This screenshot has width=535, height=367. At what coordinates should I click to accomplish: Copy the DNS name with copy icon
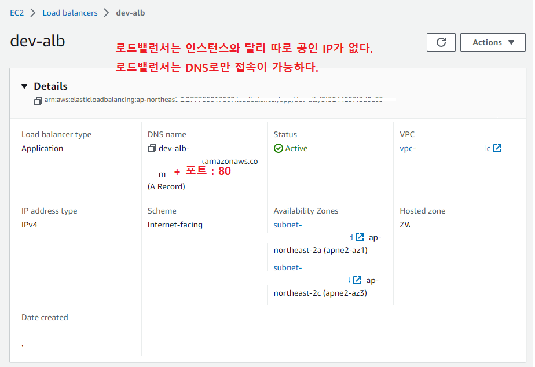click(152, 148)
